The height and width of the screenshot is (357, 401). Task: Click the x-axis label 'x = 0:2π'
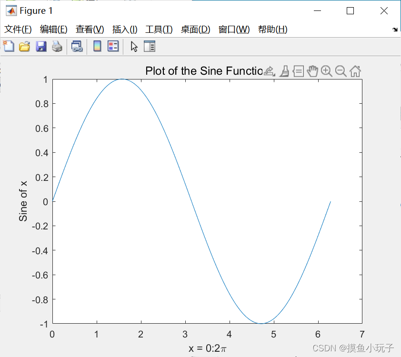[x=207, y=348]
